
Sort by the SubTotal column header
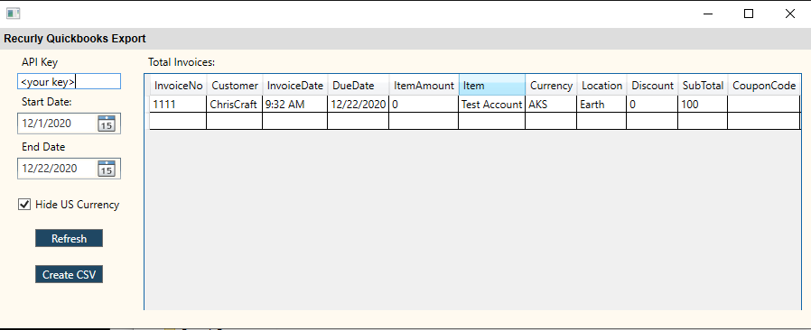pyautogui.click(x=703, y=86)
